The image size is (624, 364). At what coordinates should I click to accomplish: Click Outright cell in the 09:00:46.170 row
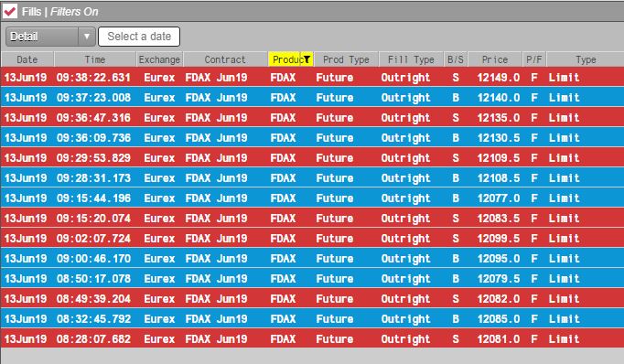405,259
